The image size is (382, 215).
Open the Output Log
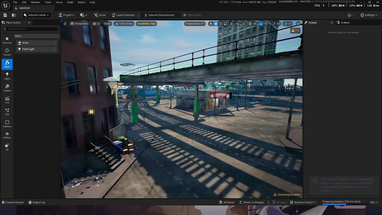(x=37, y=202)
